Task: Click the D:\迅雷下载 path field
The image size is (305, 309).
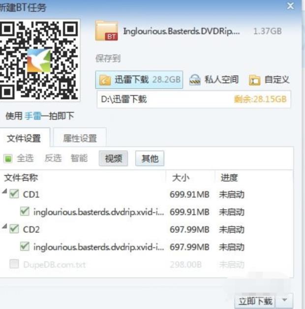Action: point(194,99)
